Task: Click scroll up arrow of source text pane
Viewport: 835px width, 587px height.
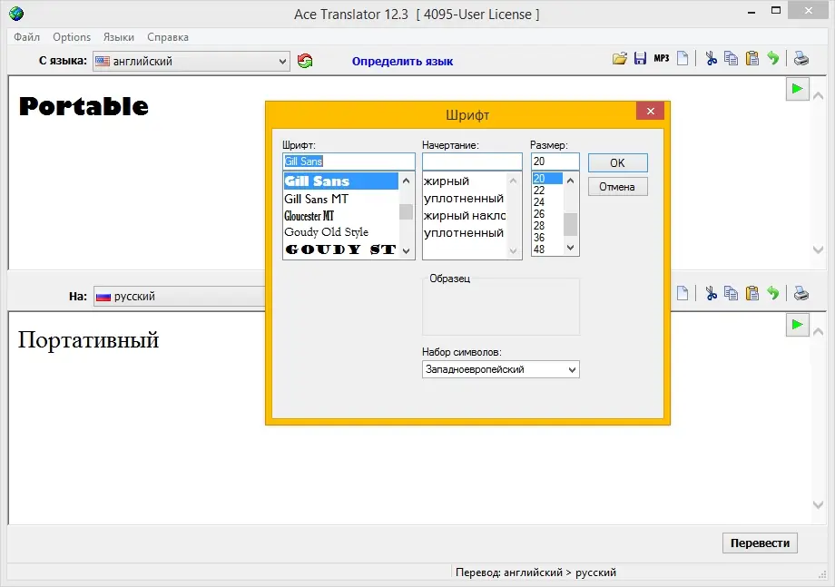Action: [819, 96]
